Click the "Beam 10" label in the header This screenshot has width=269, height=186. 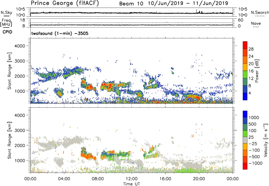pyautogui.click(x=131, y=4)
